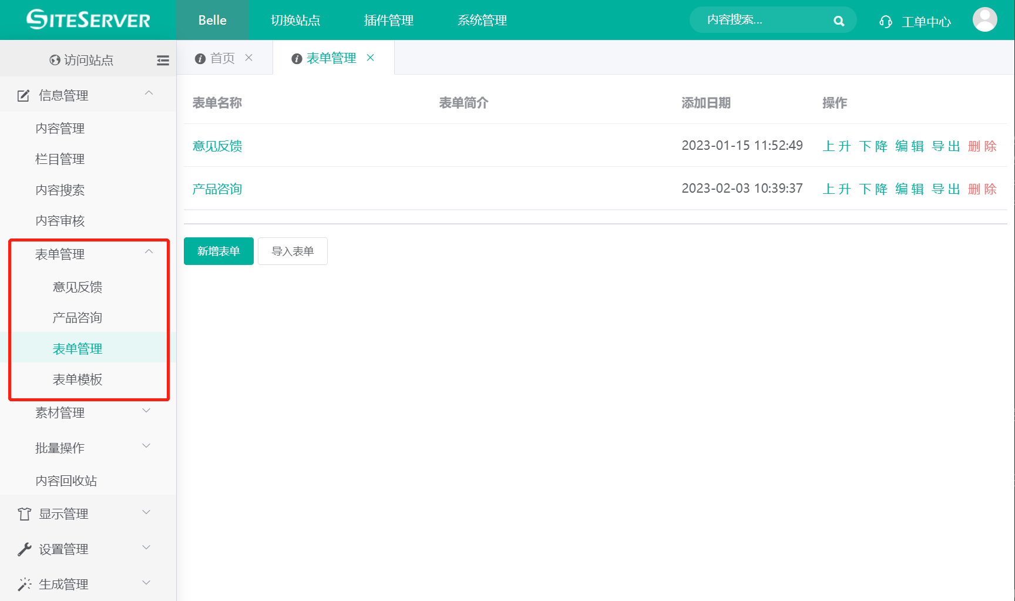Click the globe icon beside 访问站点
The height and width of the screenshot is (601, 1015).
click(54, 59)
